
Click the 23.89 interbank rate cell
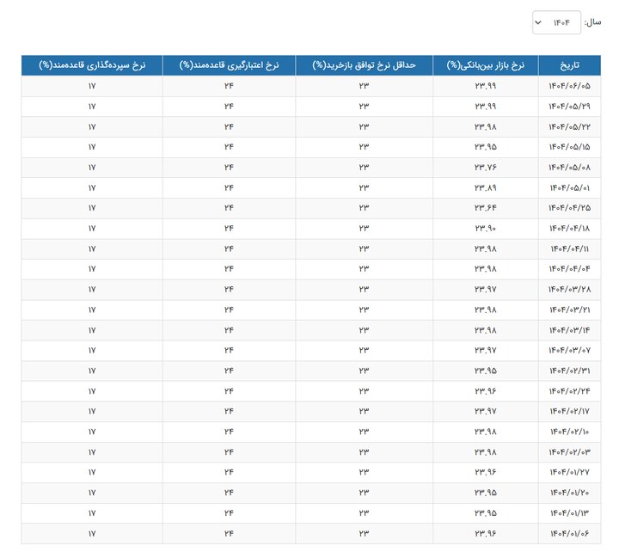tap(486, 188)
